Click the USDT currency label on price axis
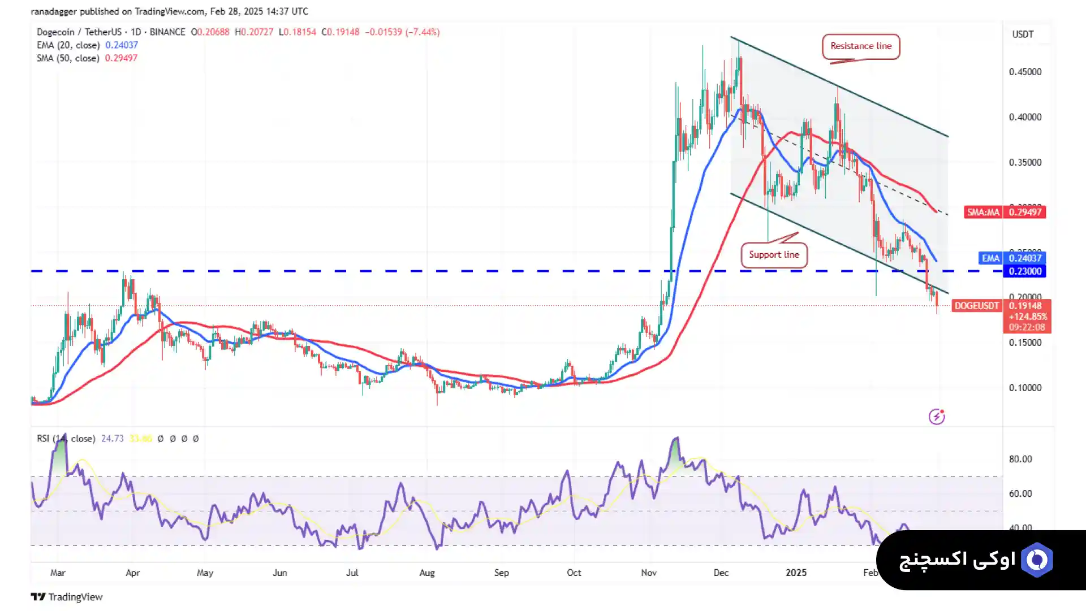This screenshot has height=611, width=1086. (1023, 34)
